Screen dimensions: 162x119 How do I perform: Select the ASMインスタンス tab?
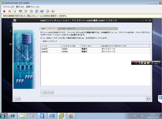pyautogui.click(x=48, y=29)
